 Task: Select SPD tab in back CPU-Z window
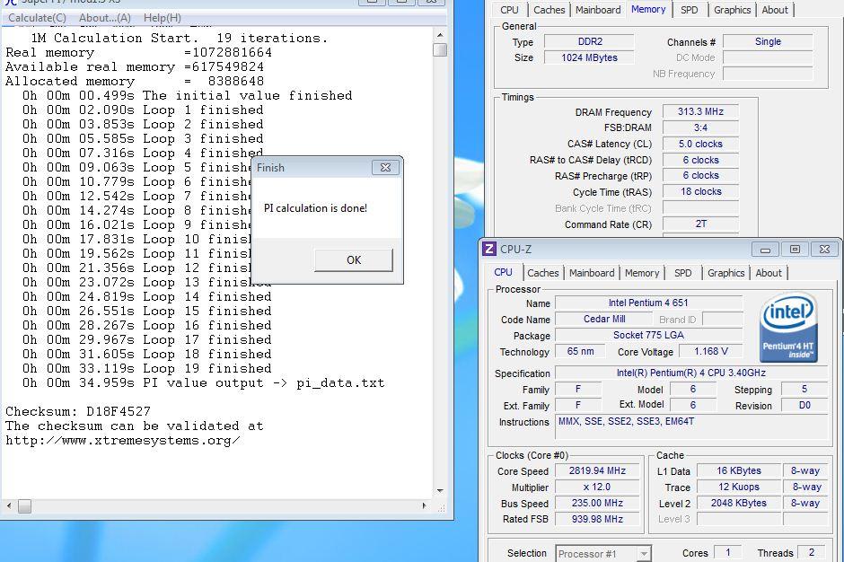pyautogui.click(x=689, y=10)
